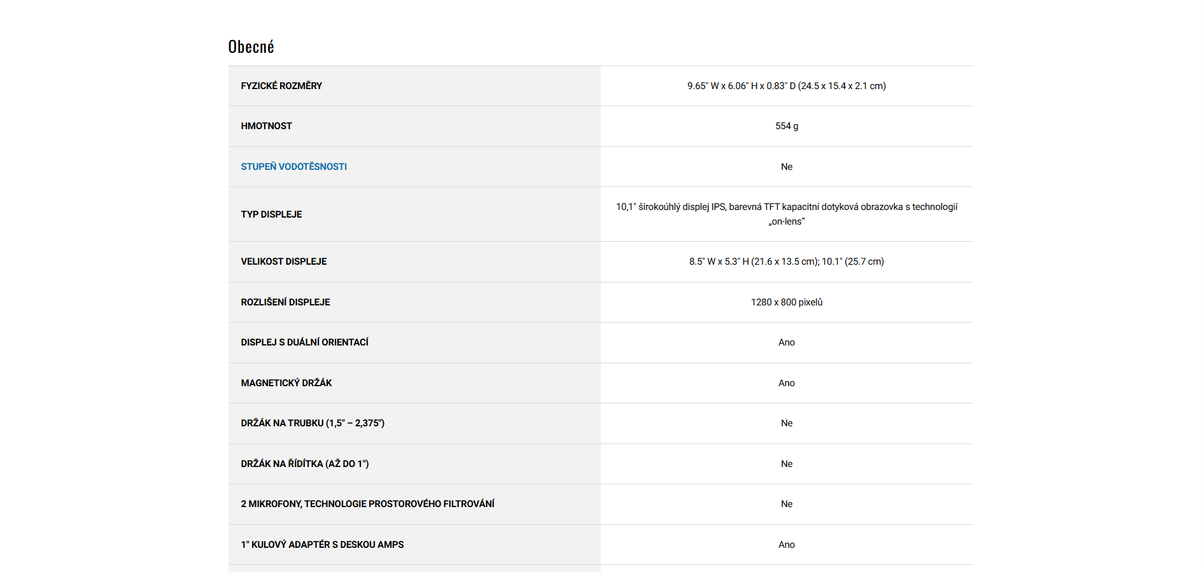Screen dimensions: 1203x572
Task: Select the Držák na řídítka label
Action: 304,464
